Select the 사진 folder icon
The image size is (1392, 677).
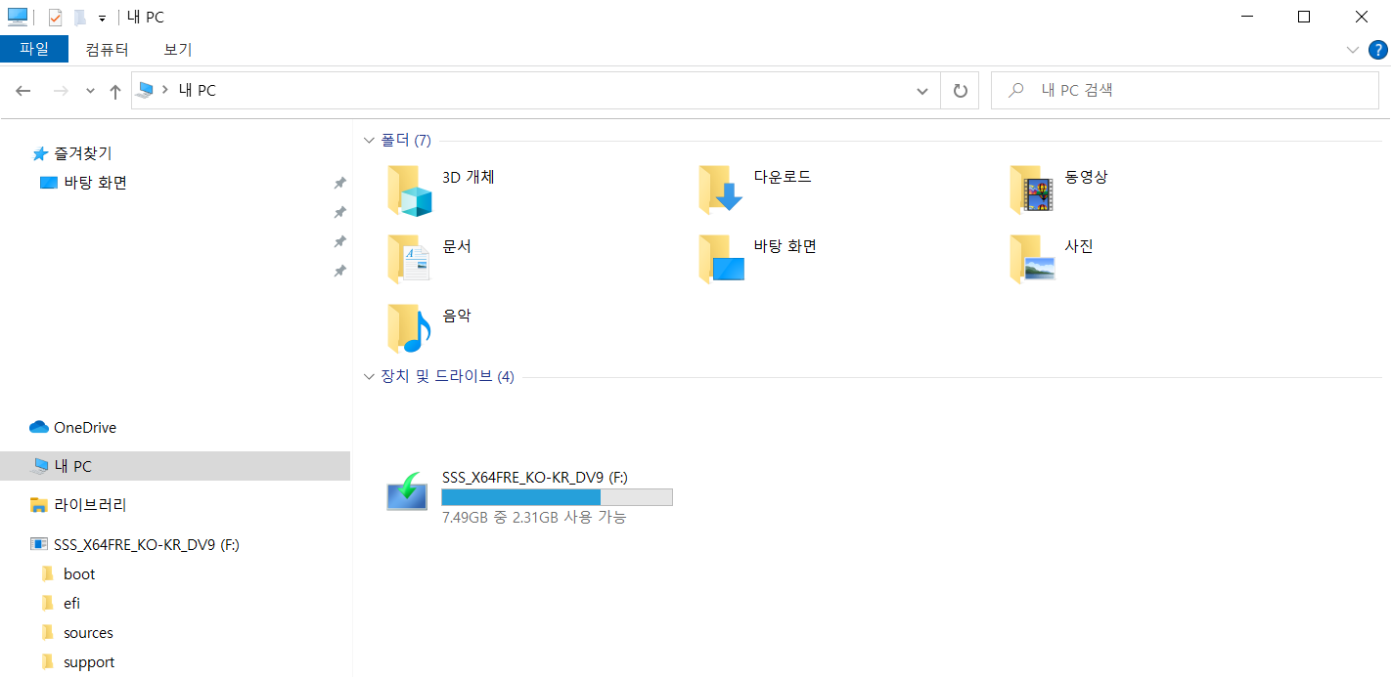[x=1032, y=259]
